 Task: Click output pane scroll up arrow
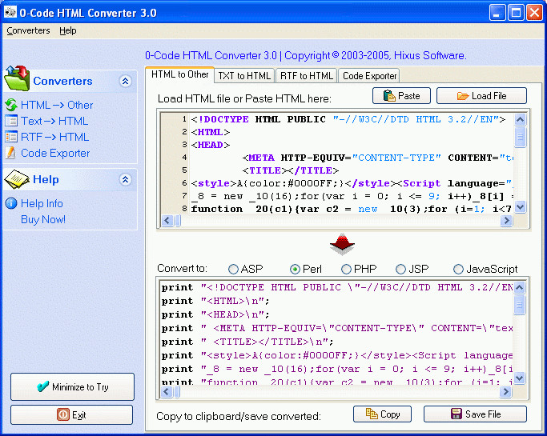tap(520, 287)
